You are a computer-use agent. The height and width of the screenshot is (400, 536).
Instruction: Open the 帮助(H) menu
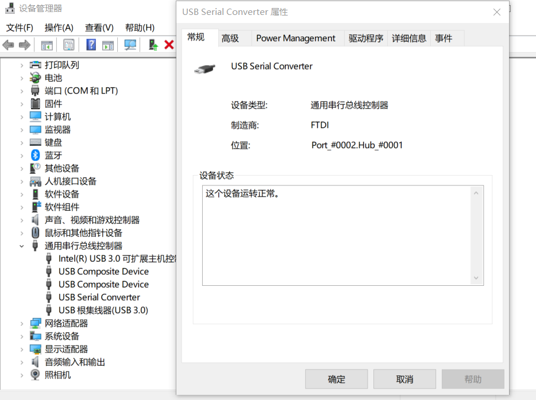[140, 28]
